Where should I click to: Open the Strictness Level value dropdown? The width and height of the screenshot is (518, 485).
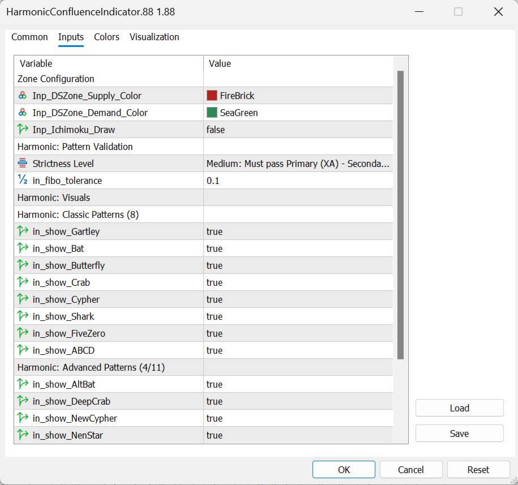tap(298, 164)
